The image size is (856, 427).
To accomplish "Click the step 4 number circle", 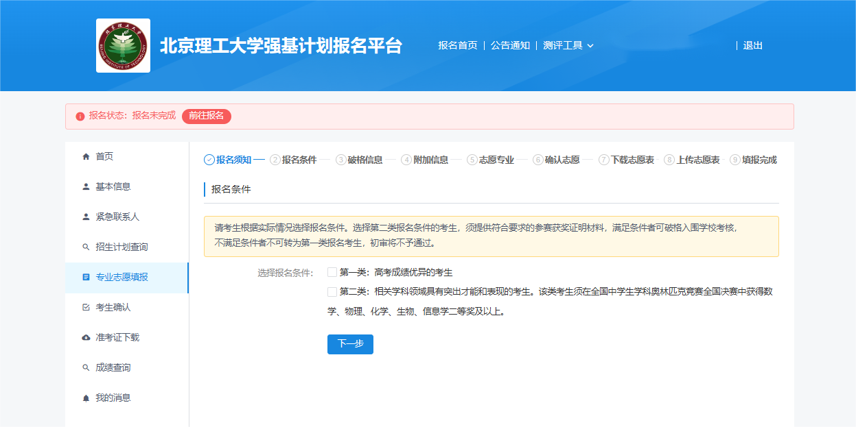I will [x=406, y=160].
